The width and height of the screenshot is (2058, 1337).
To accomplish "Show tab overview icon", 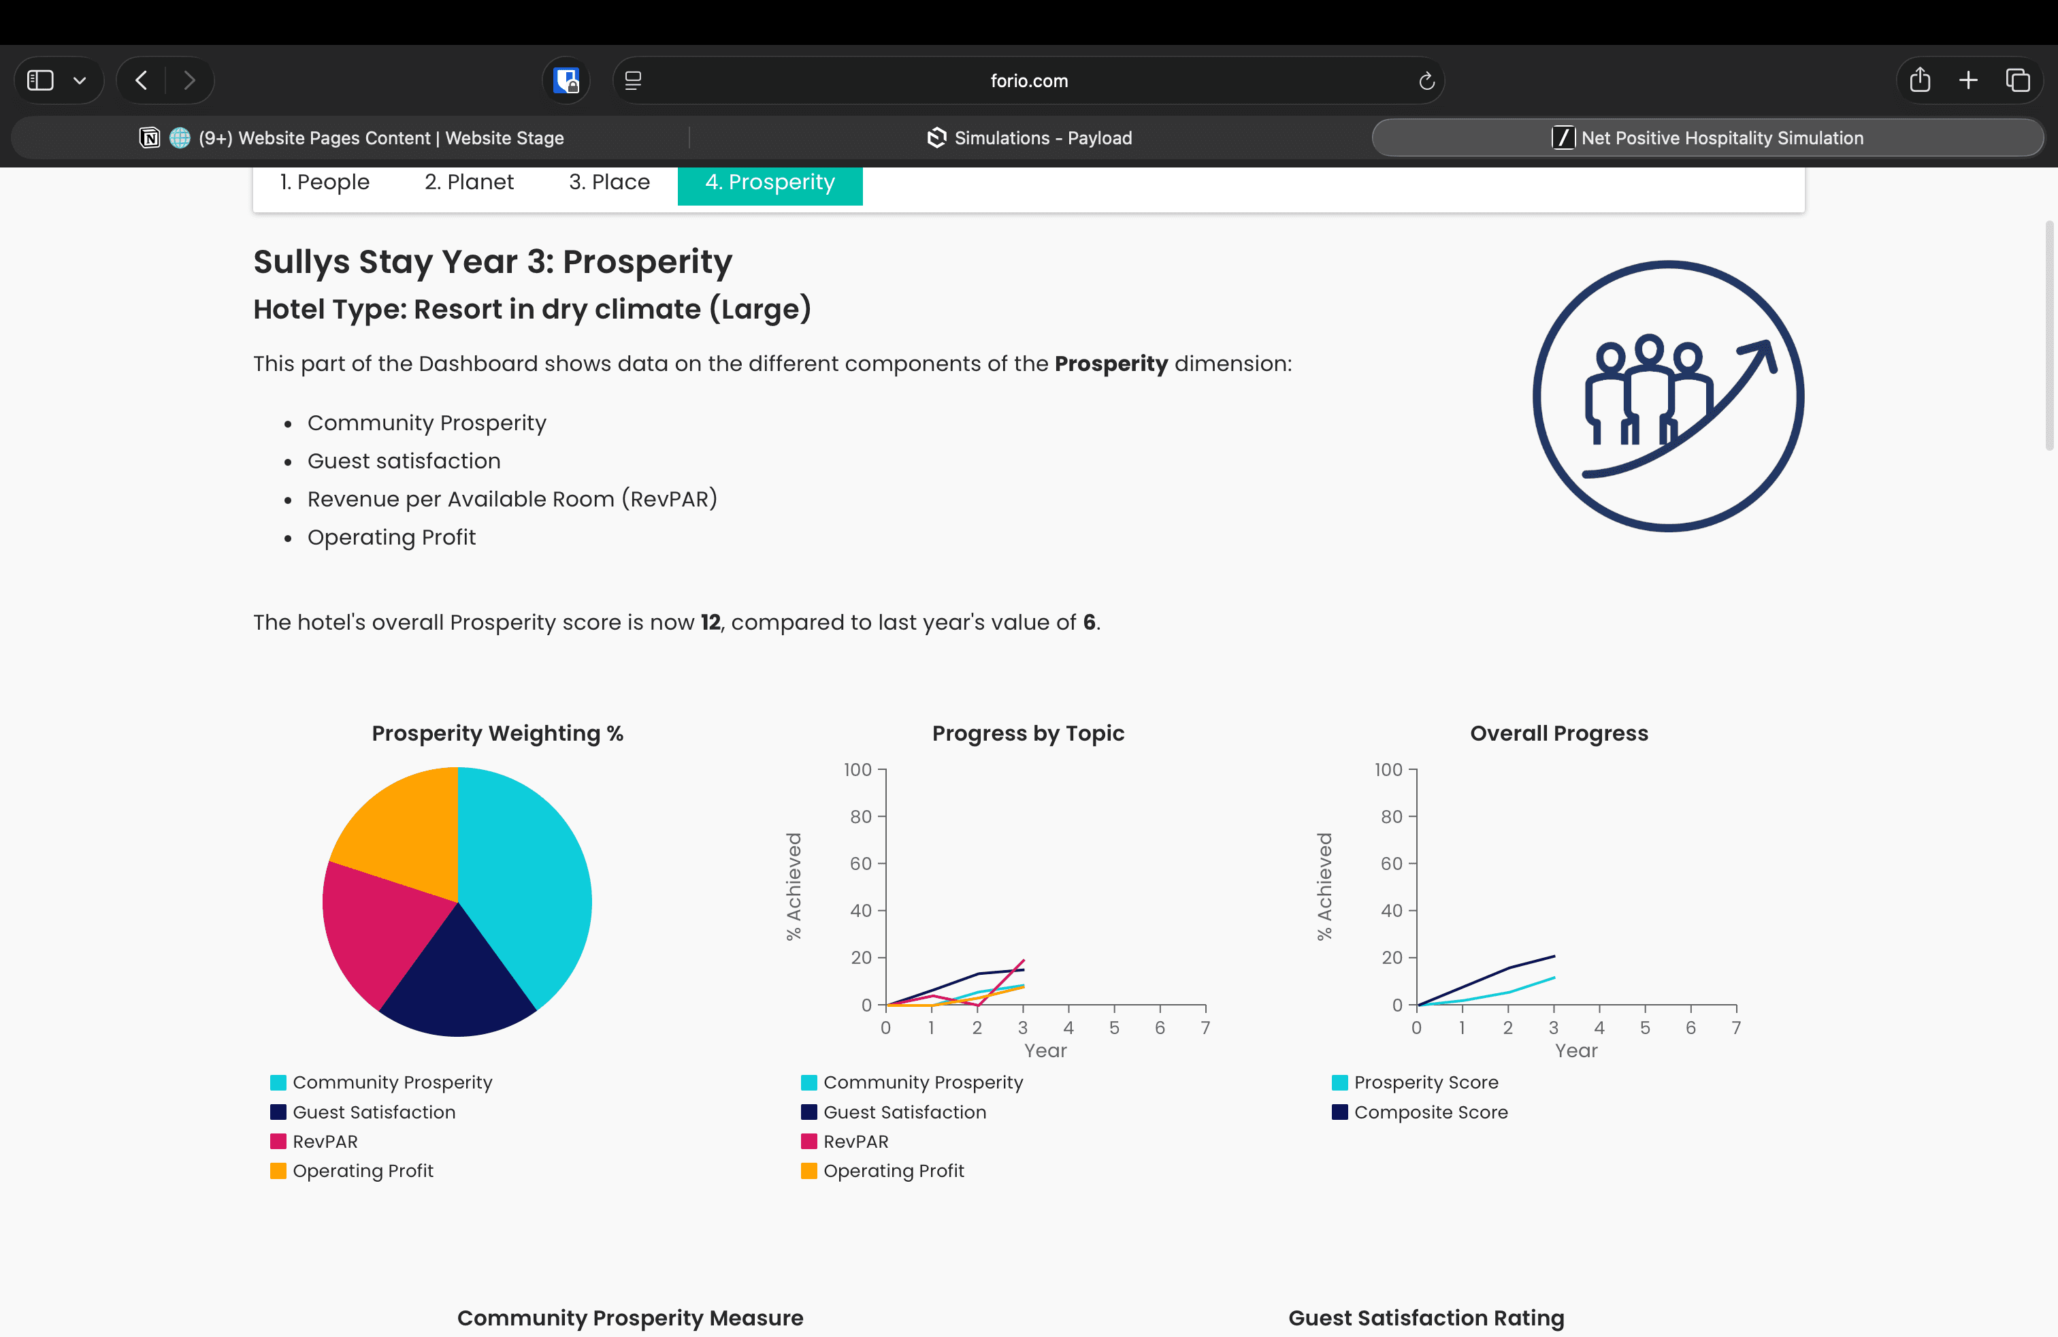I will click(2017, 80).
